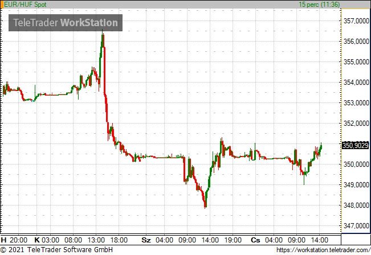Click the current price label 350,9029
The image size is (371, 255).
[x=356, y=145]
